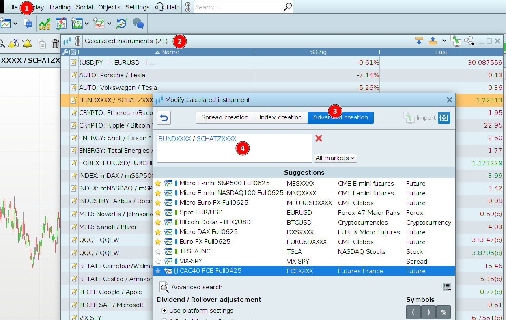The height and width of the screenshot is (320, 506).
Task: Click the delete-alert bell icon with cursor
Action: point(13,43)
